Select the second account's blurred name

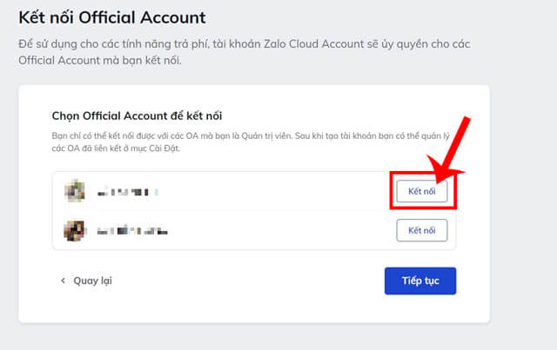click(x=131, y=231)
